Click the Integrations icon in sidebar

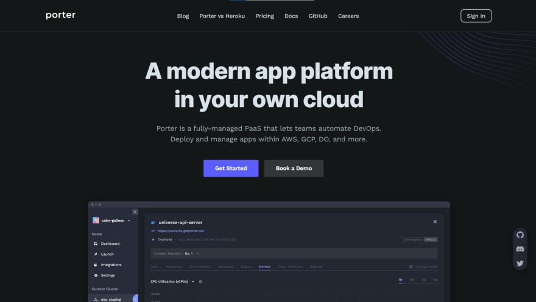(x=96, y=265)
